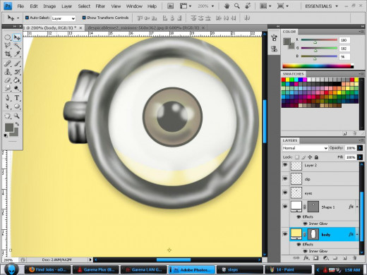Select the Eraser tool
The height and width of the screenshot is (275, 367).
coord(7,80)
